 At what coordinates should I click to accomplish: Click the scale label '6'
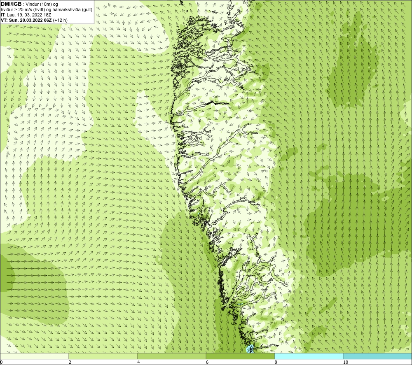point(207,362)
